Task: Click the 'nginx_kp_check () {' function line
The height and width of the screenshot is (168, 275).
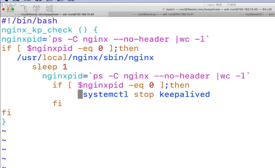Action: click(x=49, y=30)
